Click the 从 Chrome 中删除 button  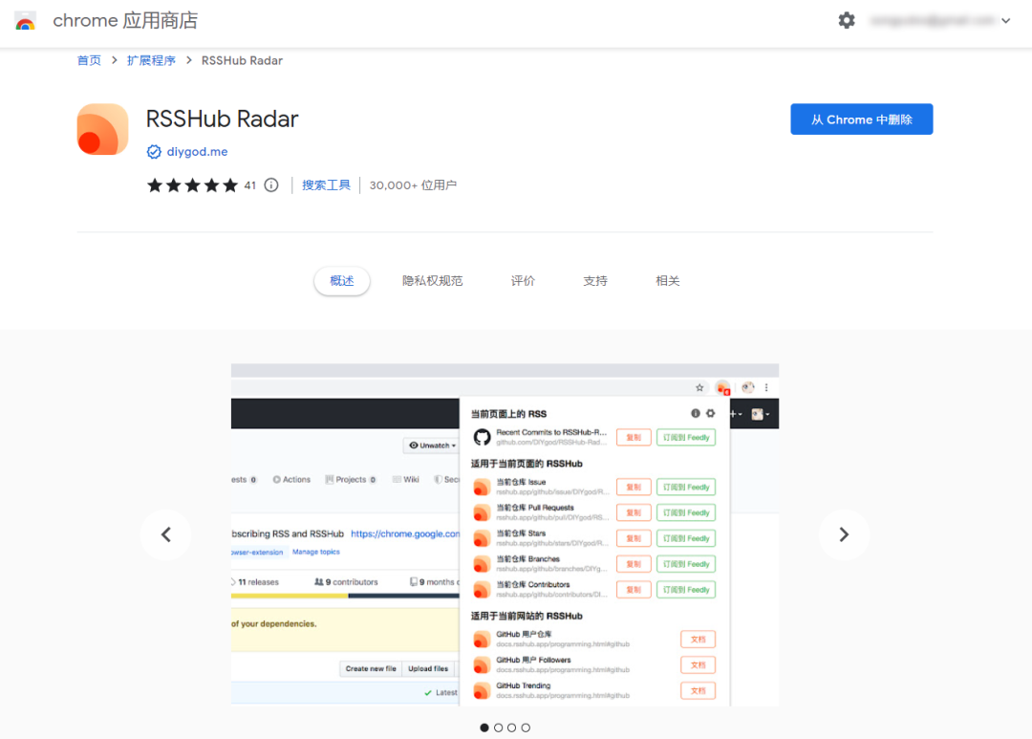pos(861,119)
